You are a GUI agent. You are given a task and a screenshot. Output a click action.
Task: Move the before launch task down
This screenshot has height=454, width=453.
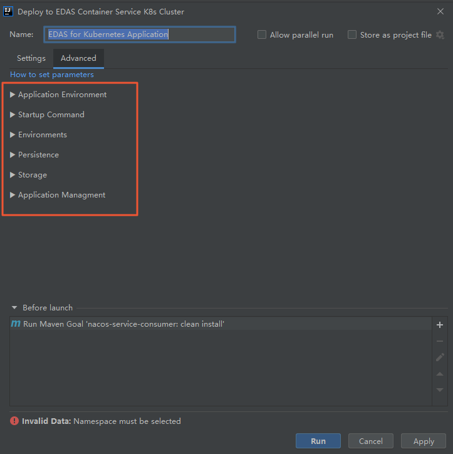pos(440,390)
